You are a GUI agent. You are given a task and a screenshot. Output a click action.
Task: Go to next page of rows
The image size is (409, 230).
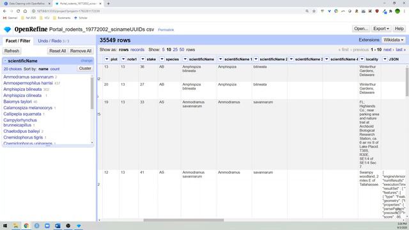click(x=388, y=50)
